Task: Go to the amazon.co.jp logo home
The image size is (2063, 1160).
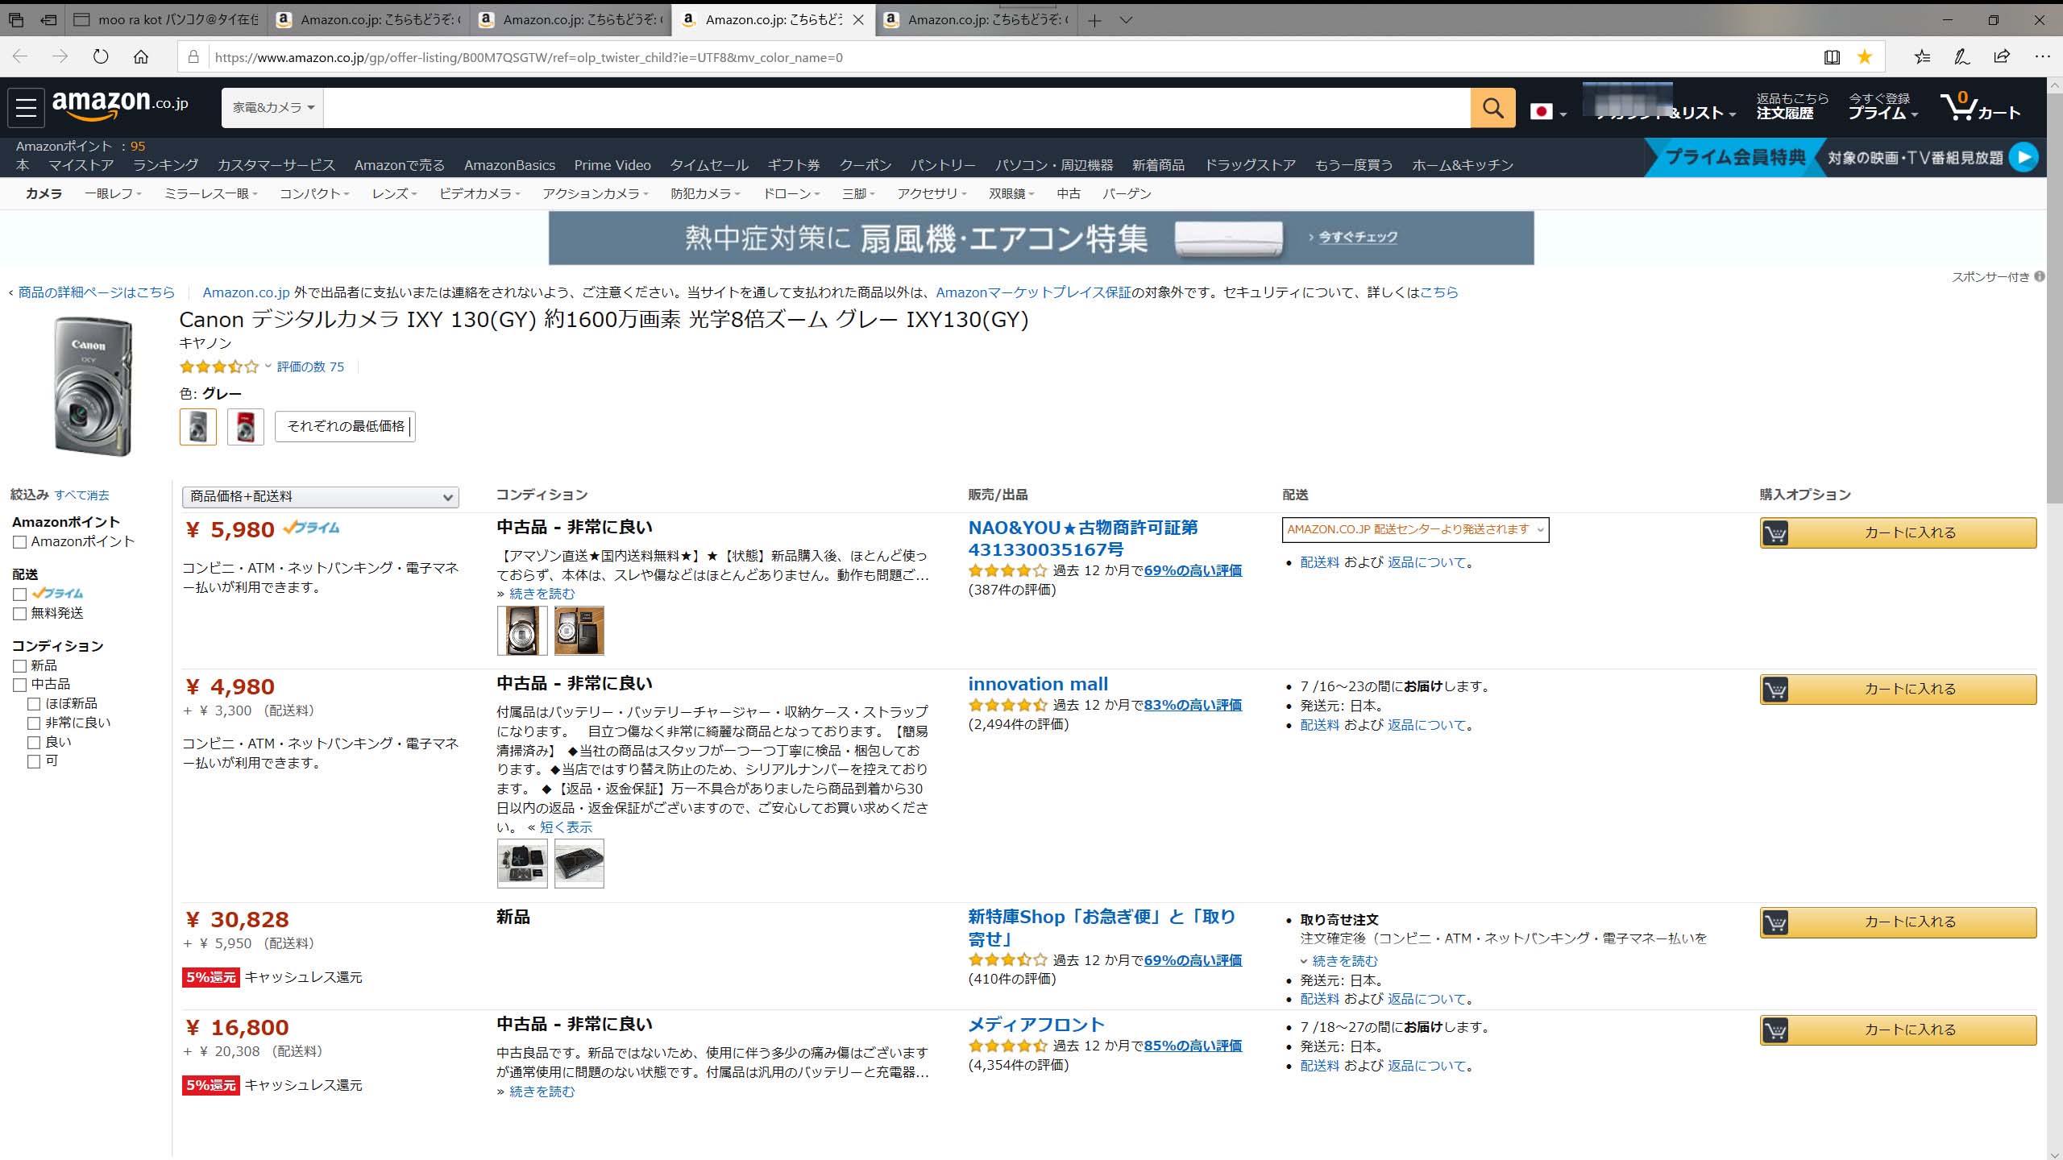Action: pos(120,105)
